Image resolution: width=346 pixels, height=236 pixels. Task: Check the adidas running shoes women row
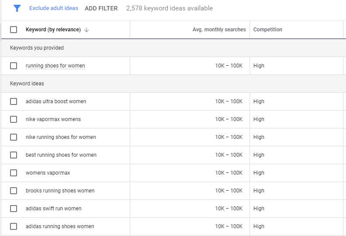pyautogui.click(x=14, y=226)
